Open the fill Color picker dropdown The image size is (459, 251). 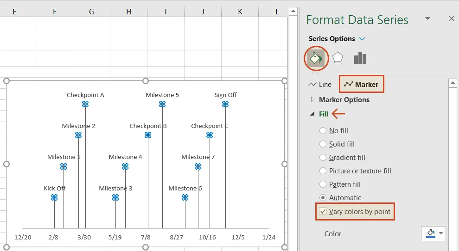pos(440,233)
